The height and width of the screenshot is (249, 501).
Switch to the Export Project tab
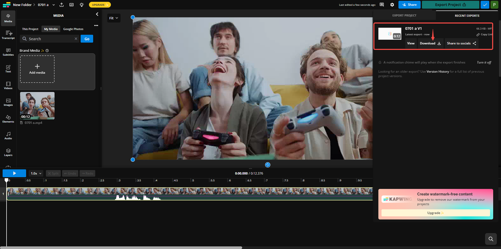[x=404, y=15]
